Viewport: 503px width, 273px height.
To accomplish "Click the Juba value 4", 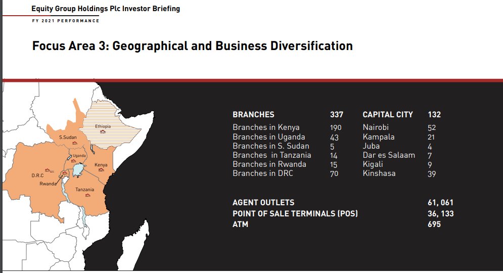I will click(430, 147).
